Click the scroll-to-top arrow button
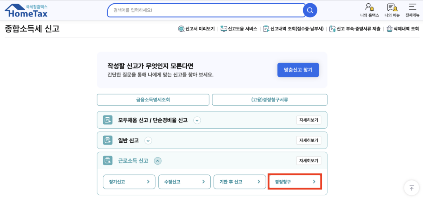Screen dimensions: 423x198 pos(411,188)
